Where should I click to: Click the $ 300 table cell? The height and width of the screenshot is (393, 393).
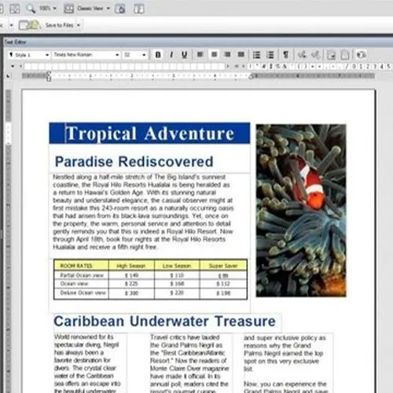131,293
